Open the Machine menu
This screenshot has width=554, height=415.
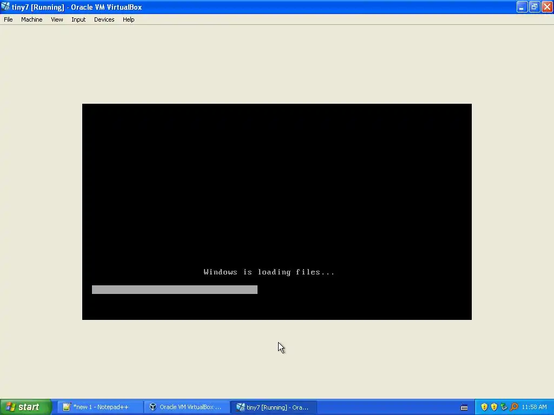(x=31, y=19)
